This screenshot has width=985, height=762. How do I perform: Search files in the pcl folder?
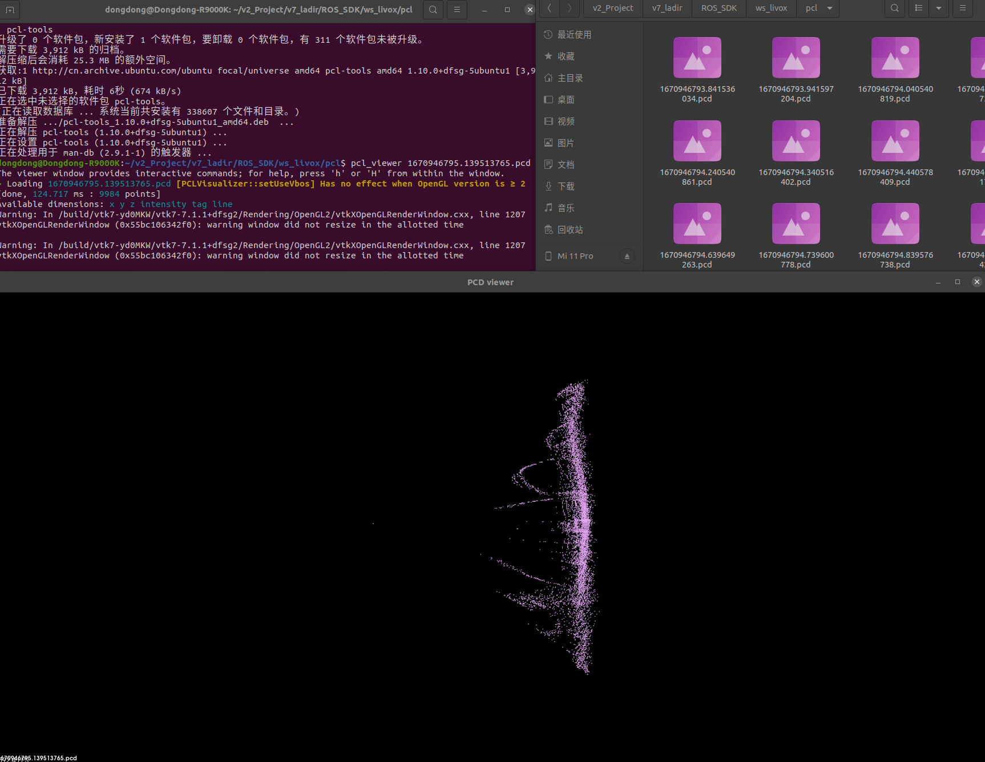tap(894, 8)
